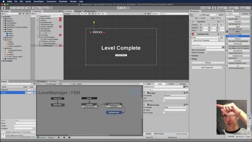Click the PlayMaker icon beside enemy spawner
The image size is (252, 142).
coord(60,26)
